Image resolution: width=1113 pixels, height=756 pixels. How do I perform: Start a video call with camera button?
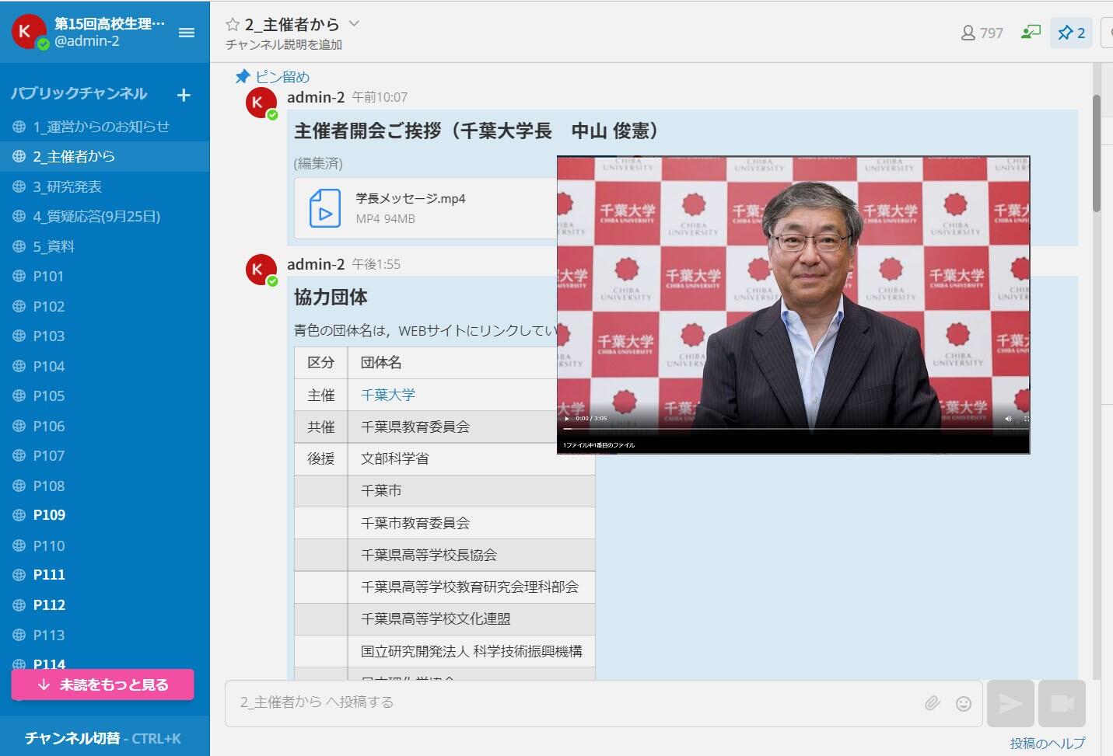1062,704
